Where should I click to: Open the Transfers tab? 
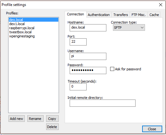coord(120,15)
